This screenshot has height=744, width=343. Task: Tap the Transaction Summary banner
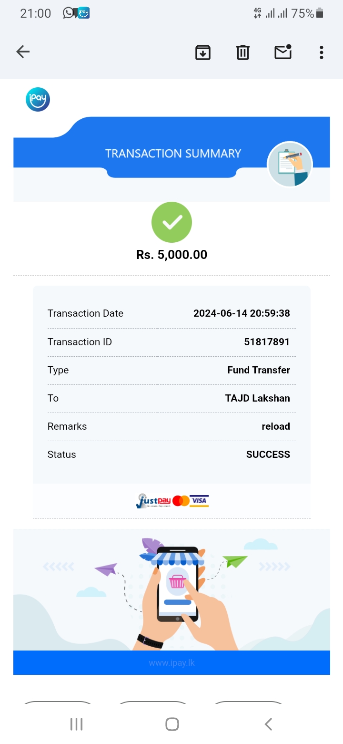[x=173, y=154]
